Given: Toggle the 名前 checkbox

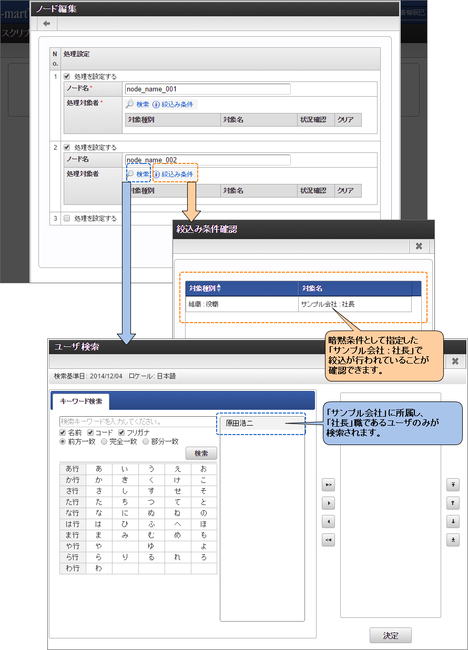Looking at the screenshot, I should tap(63, 432).
